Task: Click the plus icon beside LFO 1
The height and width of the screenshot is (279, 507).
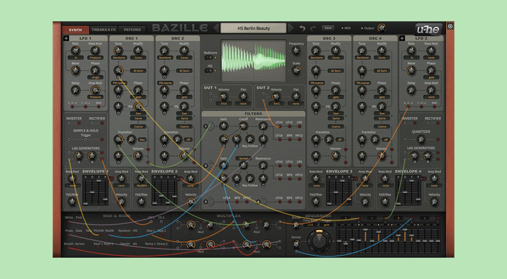Action: tap(66, 38)
